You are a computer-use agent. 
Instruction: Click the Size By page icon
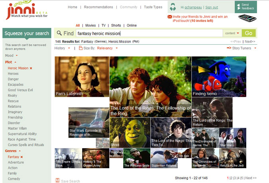pos(81,48)
